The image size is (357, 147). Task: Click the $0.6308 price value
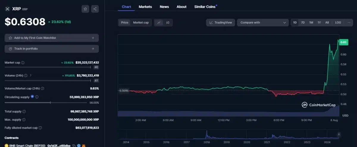pos(25,22)
